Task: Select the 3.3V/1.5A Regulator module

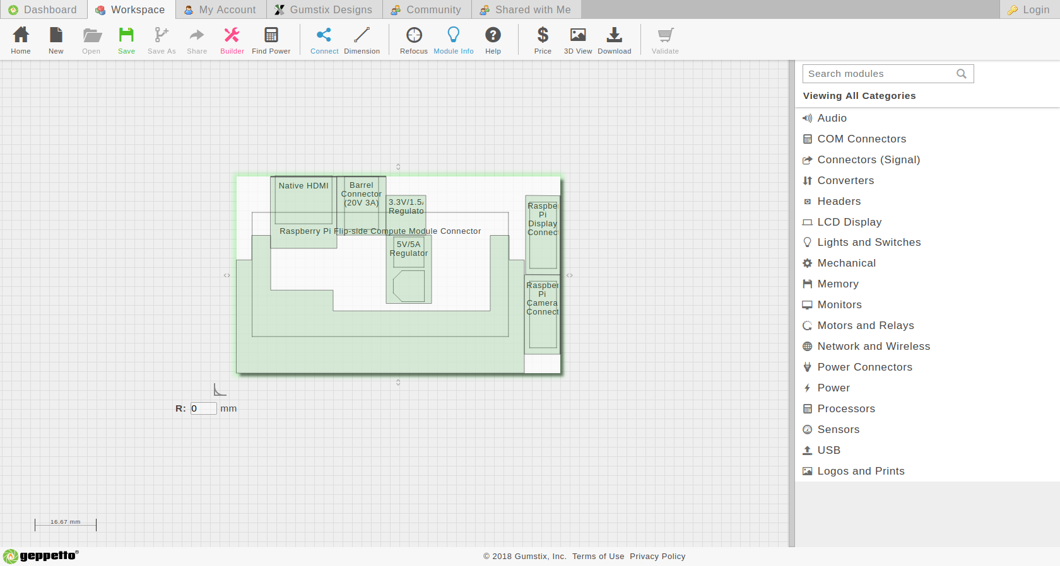Action: (406, 216)
